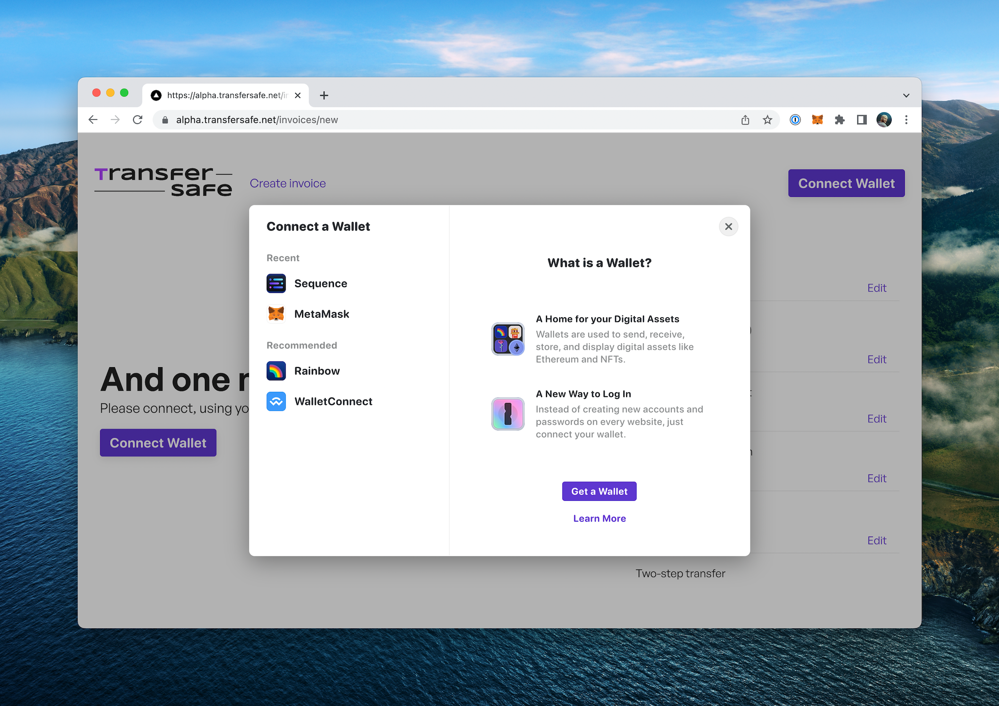Select the Sequence wallet icon
The height and width of the screenshot is (706, 999).
point(276,283)
